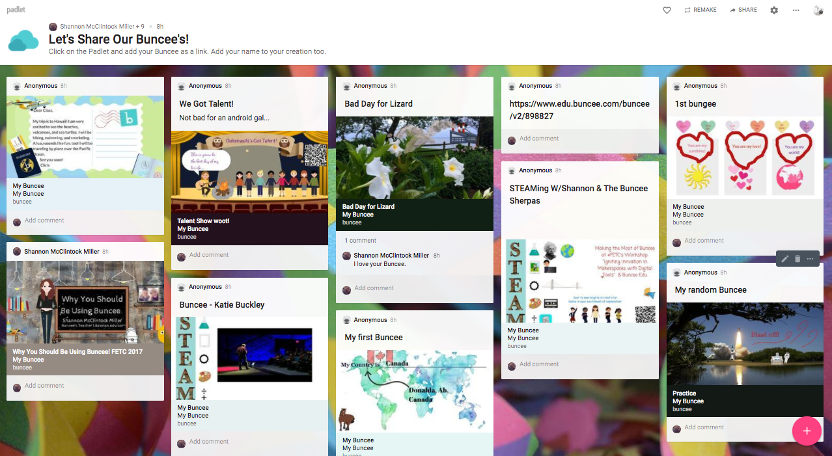Open your profile from the avatar icon
Viewport: 832px width, 456px height.
click(818, 10)
